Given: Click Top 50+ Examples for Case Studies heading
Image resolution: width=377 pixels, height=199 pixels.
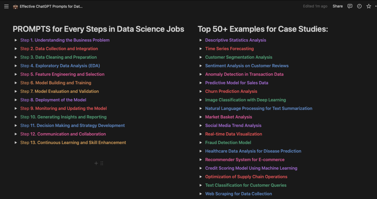Looking at the screenshot, I should [263, 29].
